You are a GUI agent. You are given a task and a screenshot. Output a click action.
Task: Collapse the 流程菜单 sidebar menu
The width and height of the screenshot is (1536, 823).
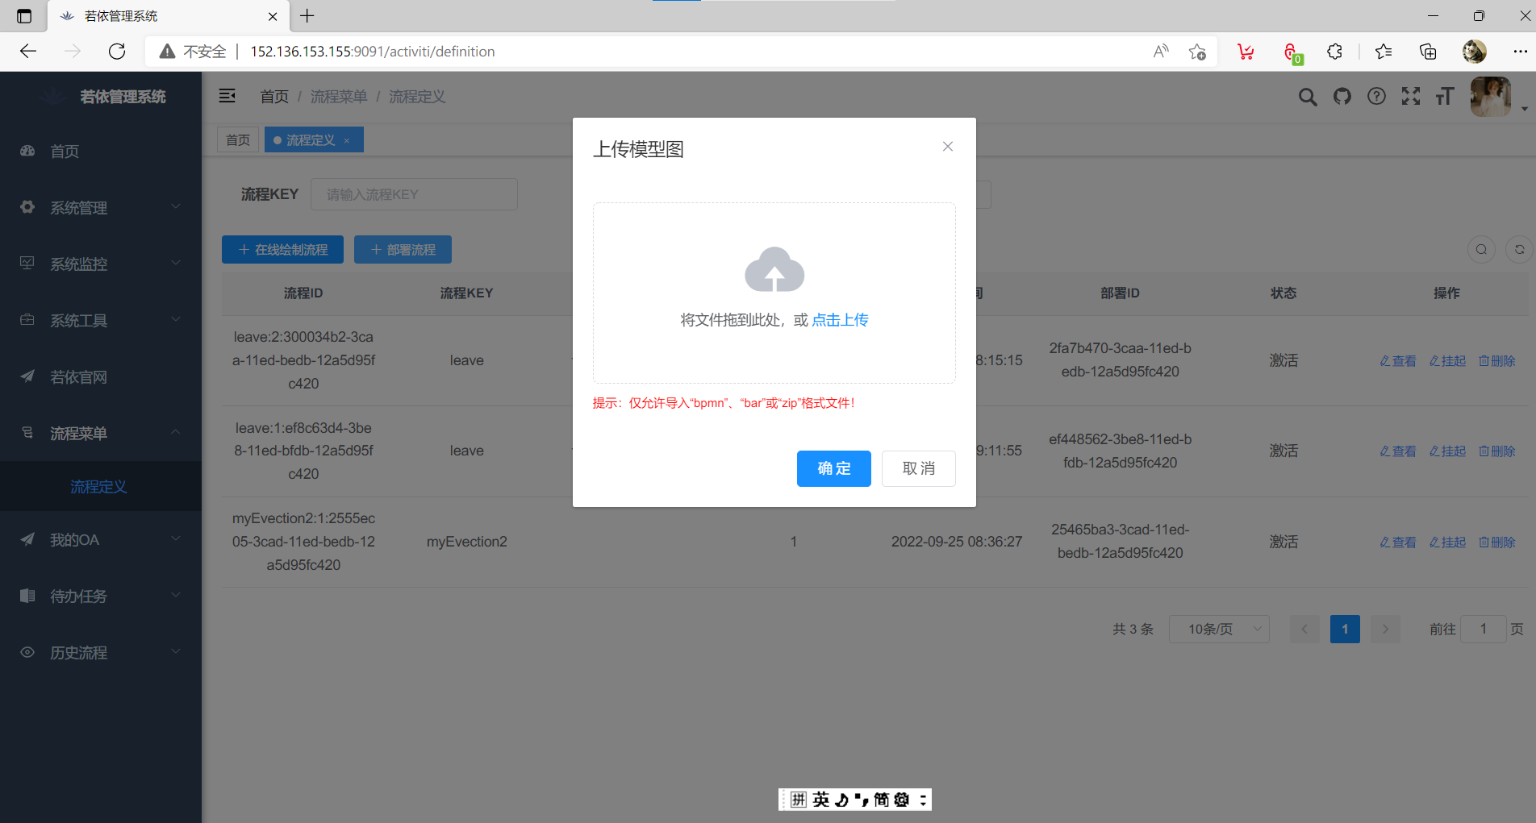coord(101,434)
